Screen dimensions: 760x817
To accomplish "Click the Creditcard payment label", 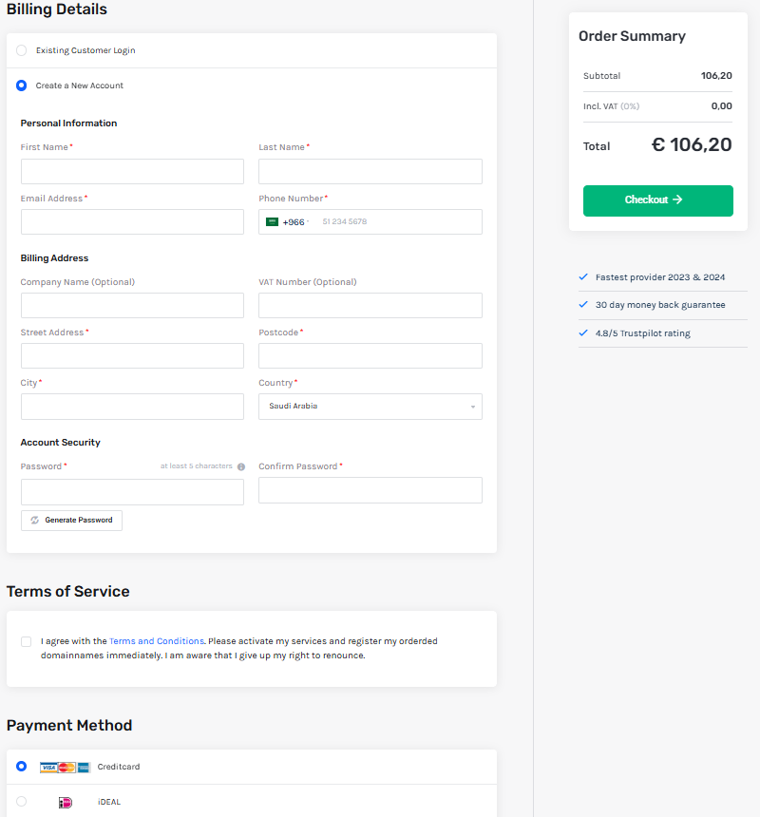I will [x=119, y=767].
